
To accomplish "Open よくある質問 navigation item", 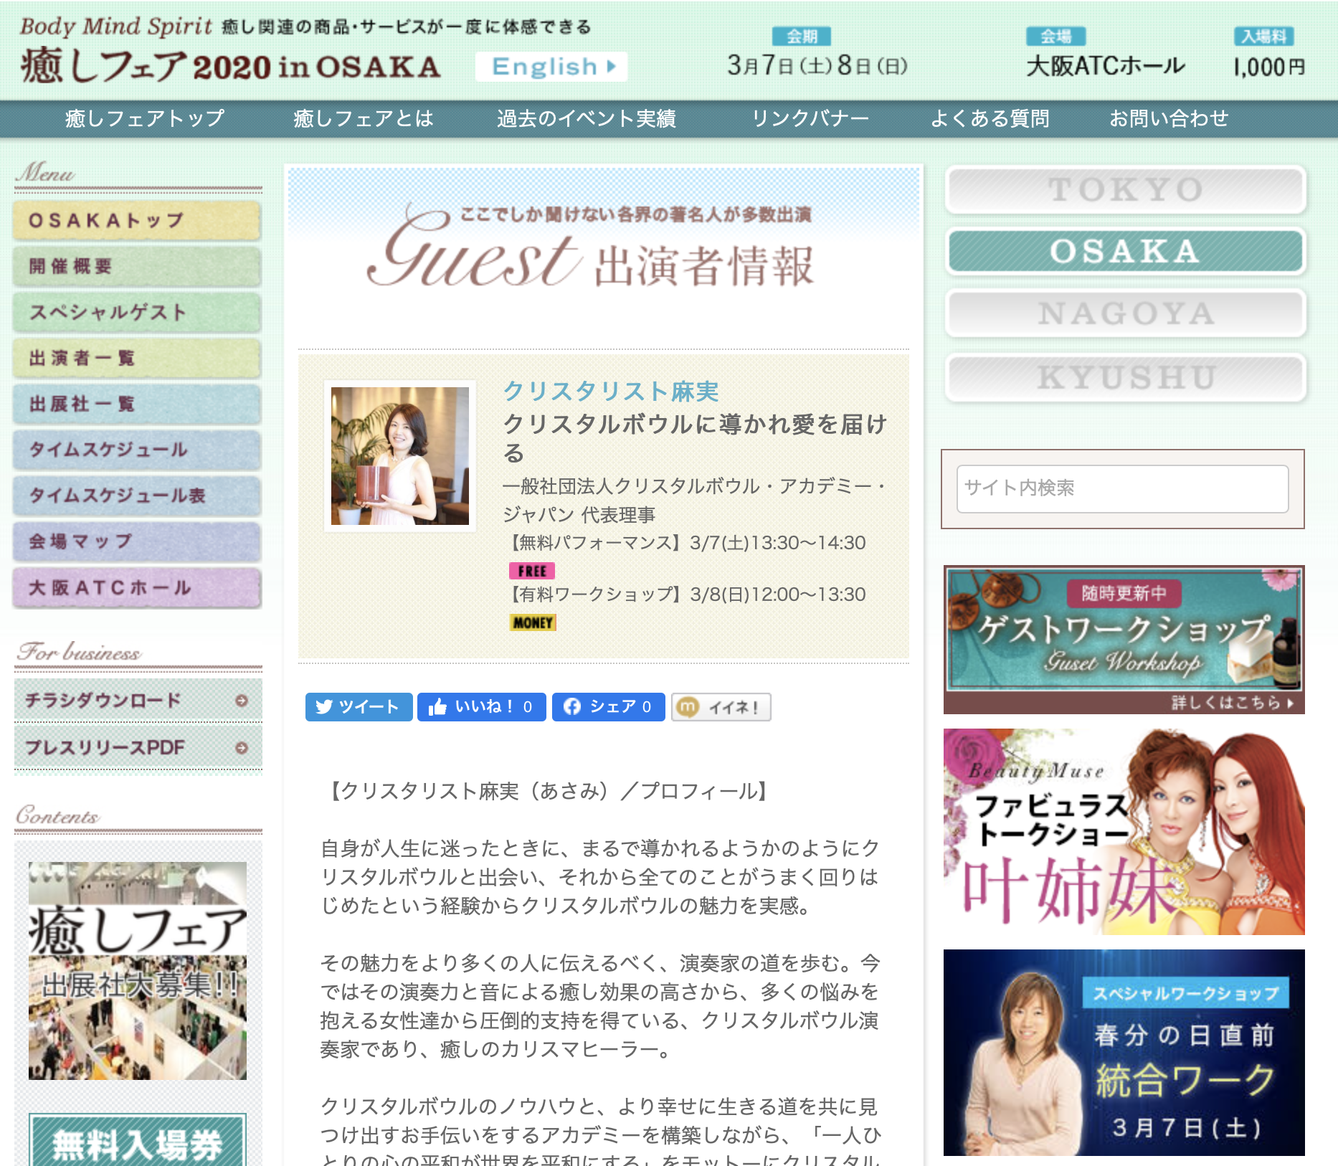I will 990,118.
